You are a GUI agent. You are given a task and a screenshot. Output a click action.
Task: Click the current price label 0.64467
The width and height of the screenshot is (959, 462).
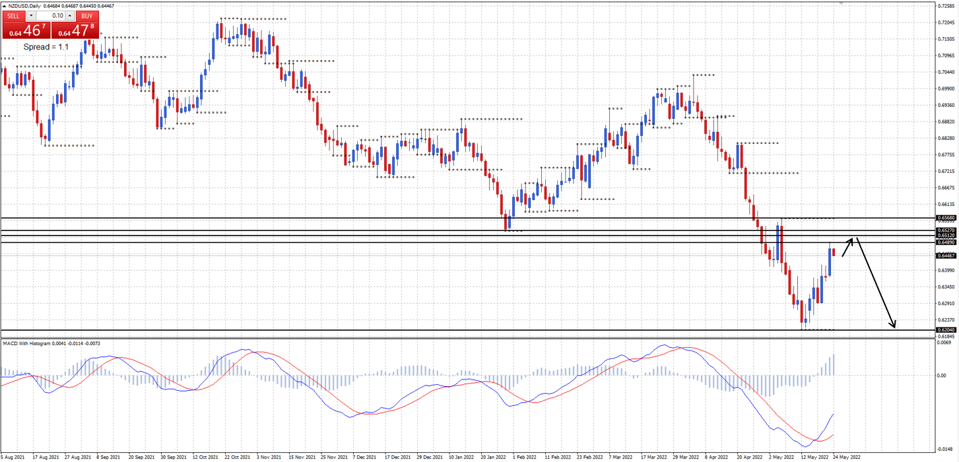click(x=945, y=255)
